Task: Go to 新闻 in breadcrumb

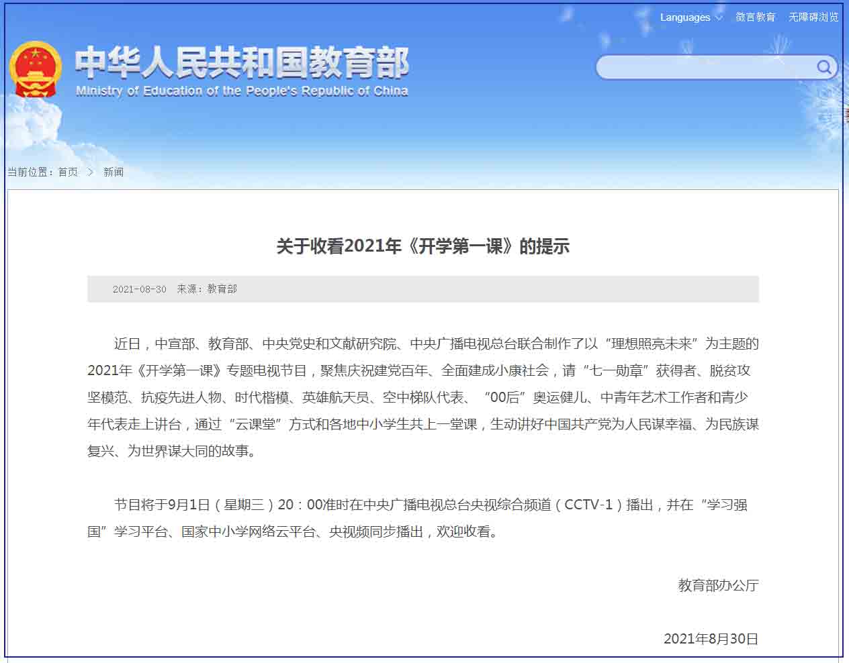Action: (x=114, y=172)
